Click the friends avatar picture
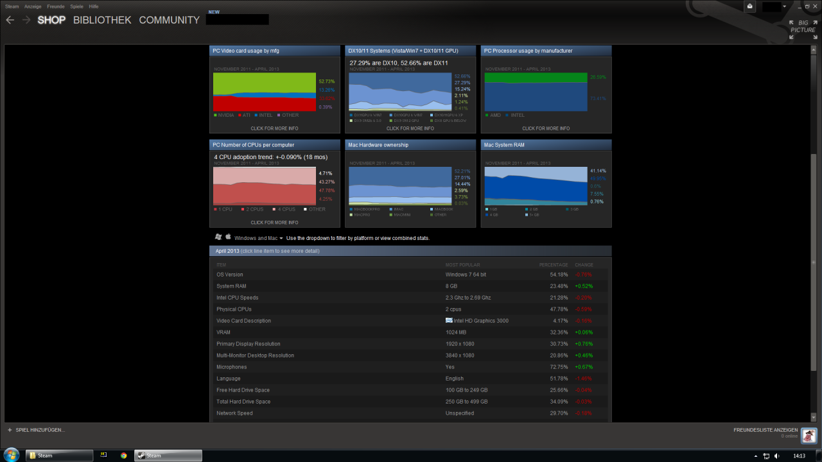This screenshot has height=462, width=822. [809, 434]
